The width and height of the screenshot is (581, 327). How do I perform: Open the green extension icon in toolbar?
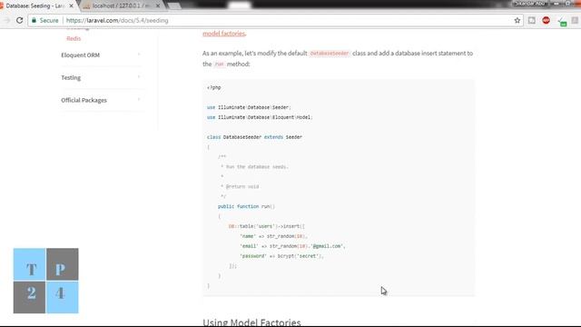pyautogui.click(x=563, y=22)
